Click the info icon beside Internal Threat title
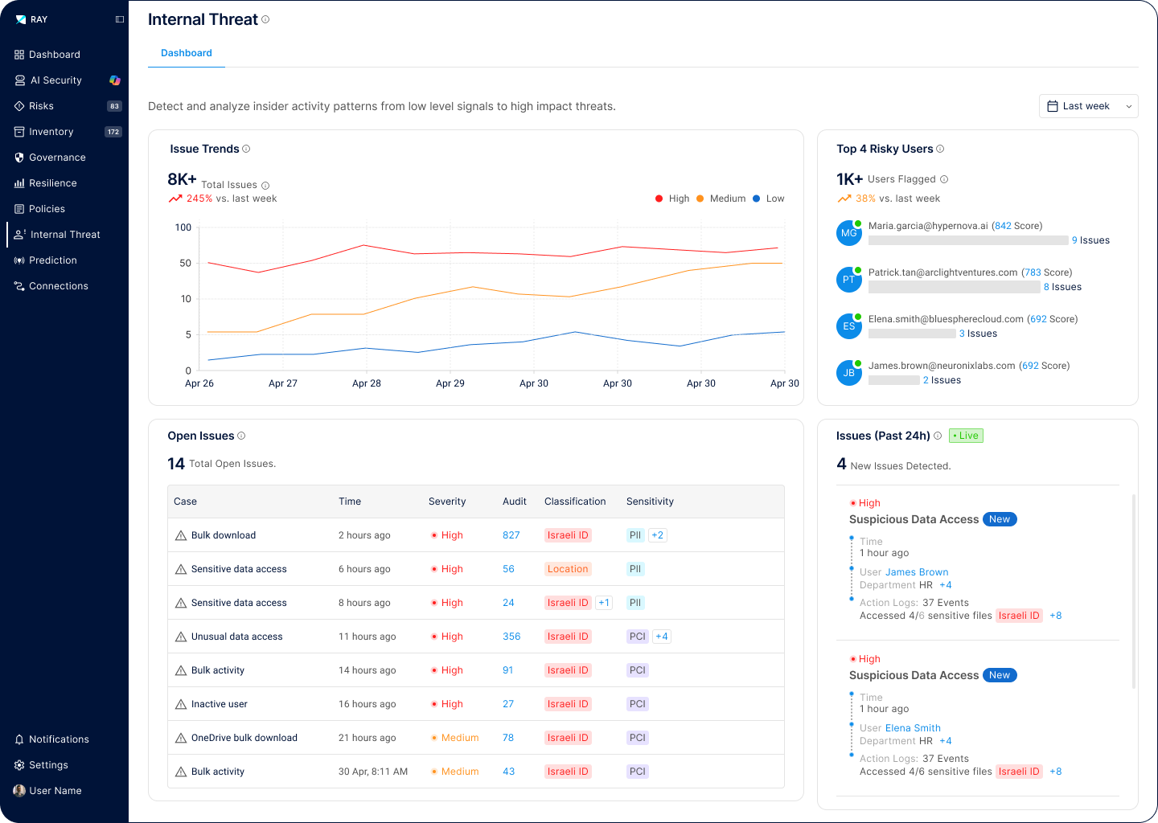The width and height of the screenshot is (1158, 823). [266, 19]
